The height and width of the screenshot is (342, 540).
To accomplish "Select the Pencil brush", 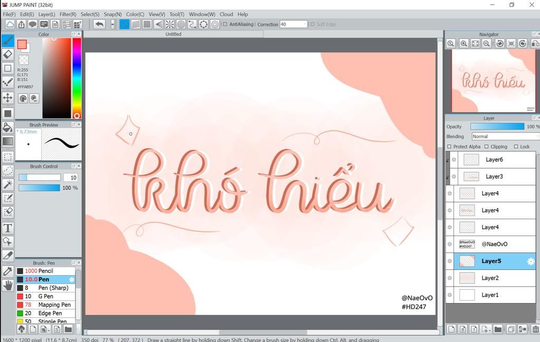I will (45, 271).
